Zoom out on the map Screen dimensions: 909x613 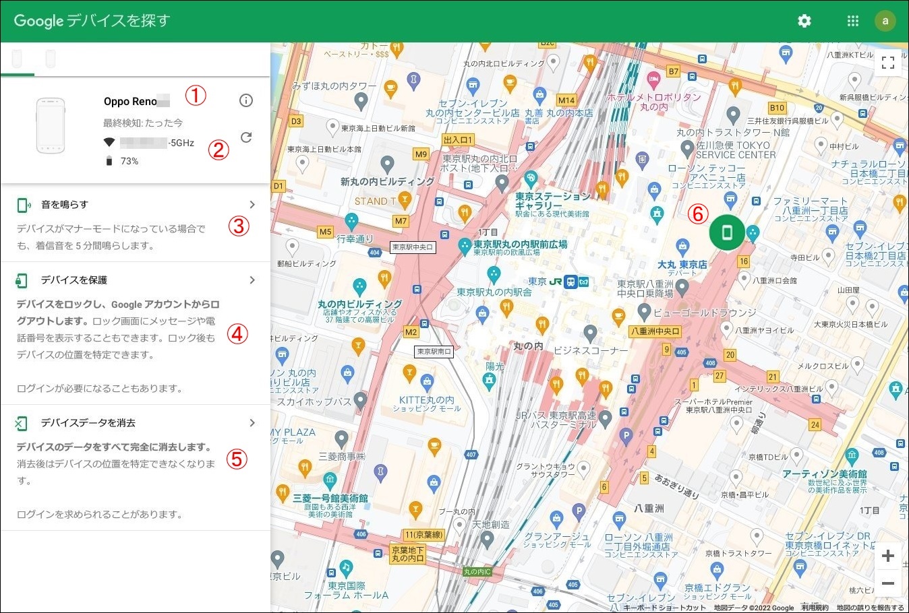tap(888, 583)
